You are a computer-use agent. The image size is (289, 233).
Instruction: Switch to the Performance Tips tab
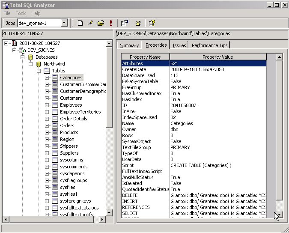210,45
